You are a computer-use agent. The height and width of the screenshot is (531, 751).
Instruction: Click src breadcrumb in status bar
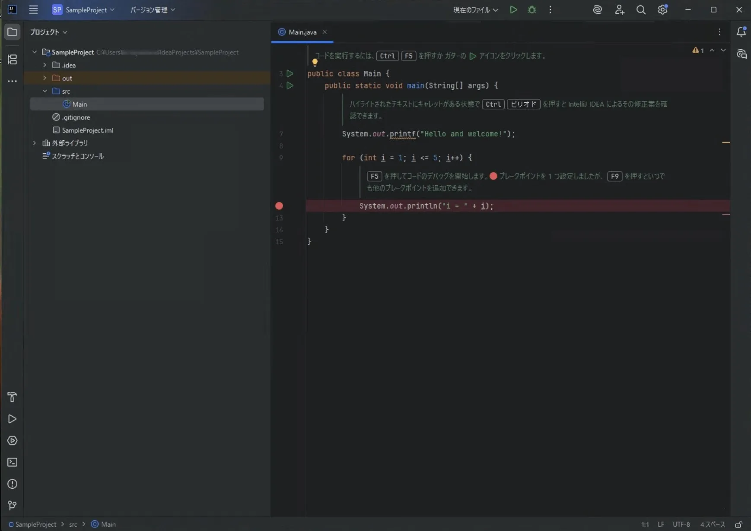click(x=73, y=524)
